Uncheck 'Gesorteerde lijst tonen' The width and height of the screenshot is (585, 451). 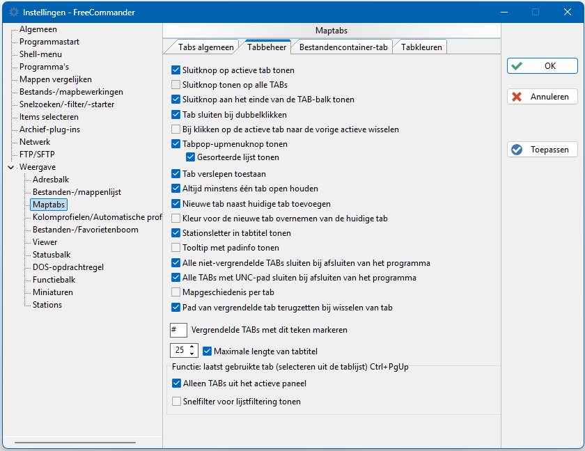[x=190, y=157]
